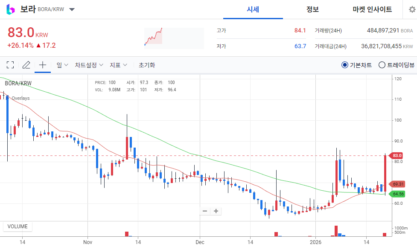
Task: Switch to the 정보 tab
Action: (312, 9)
